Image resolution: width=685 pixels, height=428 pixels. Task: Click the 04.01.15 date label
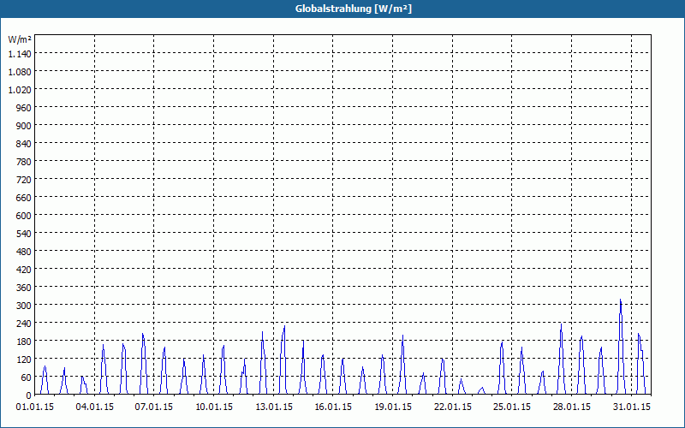click(94, 407)
